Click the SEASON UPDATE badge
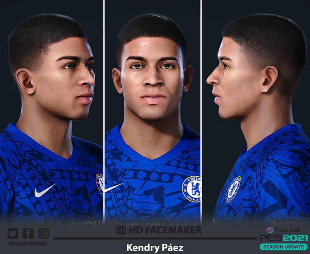 click(284, 247)
